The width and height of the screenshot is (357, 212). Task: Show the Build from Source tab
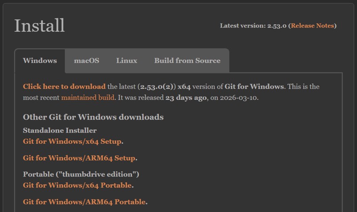pos(187,61)
